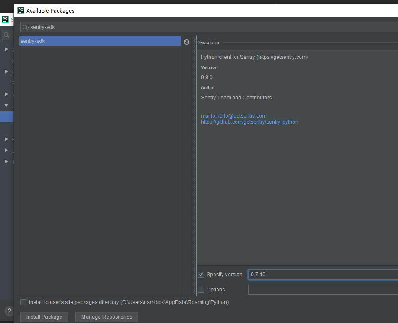The width and height of the screenshot is (398, 323).
Task: Select the sentry-sdk package in the list
Action: (100, 41)
